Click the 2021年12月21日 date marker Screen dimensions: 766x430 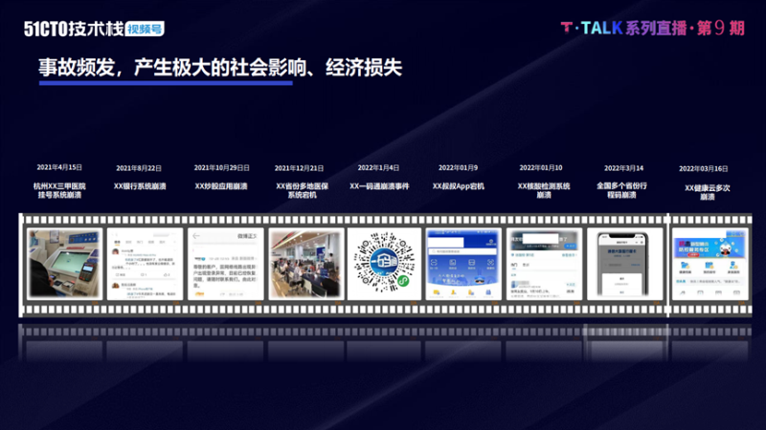pyautogui.click(x=300, y=167)
